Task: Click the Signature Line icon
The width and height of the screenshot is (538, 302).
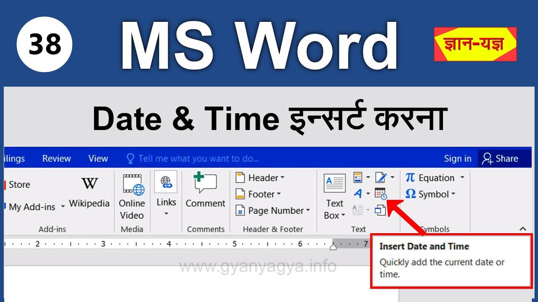Action: (381, 177)
